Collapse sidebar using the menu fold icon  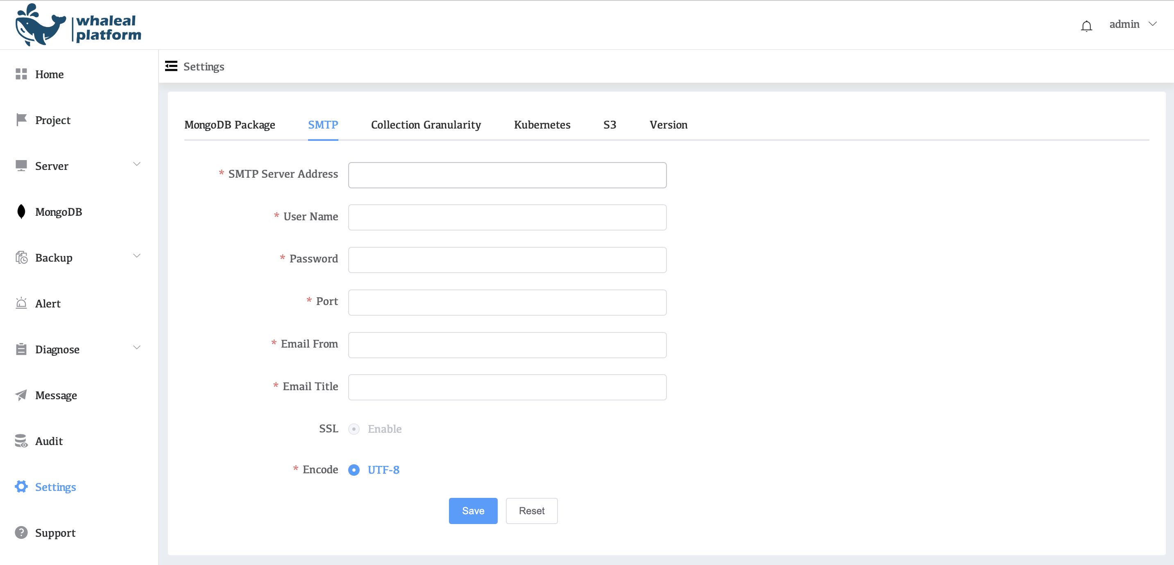171,66
